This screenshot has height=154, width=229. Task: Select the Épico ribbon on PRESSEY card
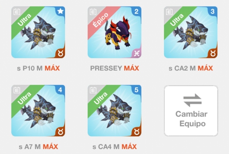click(101, 20)
